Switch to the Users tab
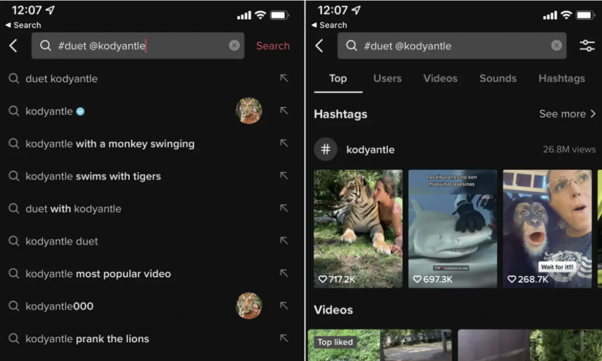This screenshot has height=361, width=602. [x=387, y=78]
